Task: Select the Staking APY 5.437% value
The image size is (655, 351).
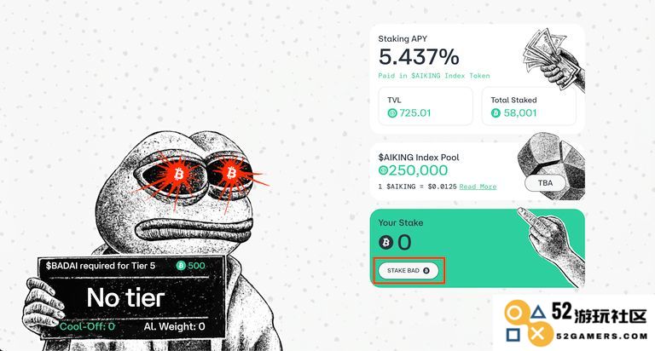Action: pos(419,57)
